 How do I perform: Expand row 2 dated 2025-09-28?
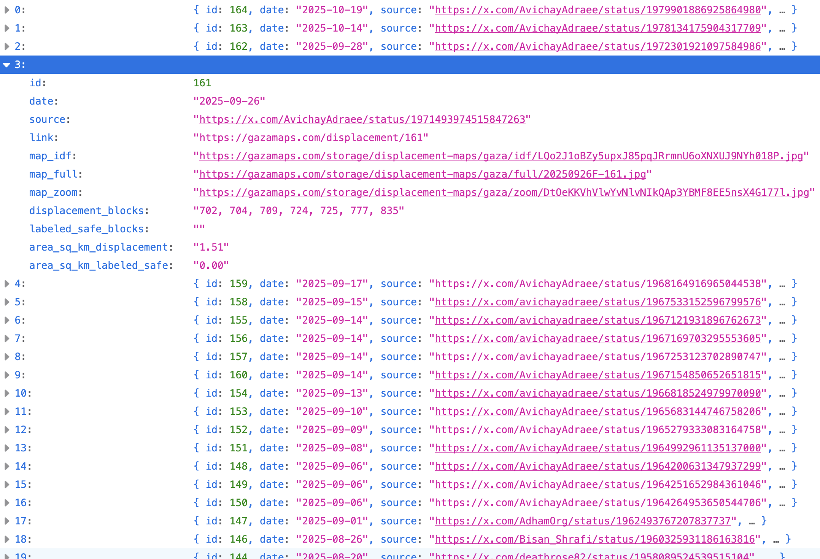click(6, 46)
